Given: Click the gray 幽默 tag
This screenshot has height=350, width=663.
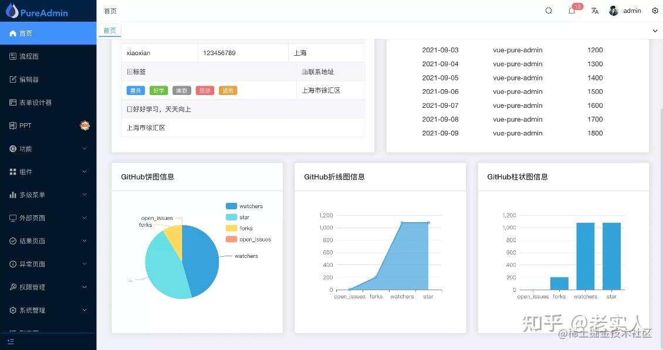Looking at the screenshot, I should (x=182, y=90).
